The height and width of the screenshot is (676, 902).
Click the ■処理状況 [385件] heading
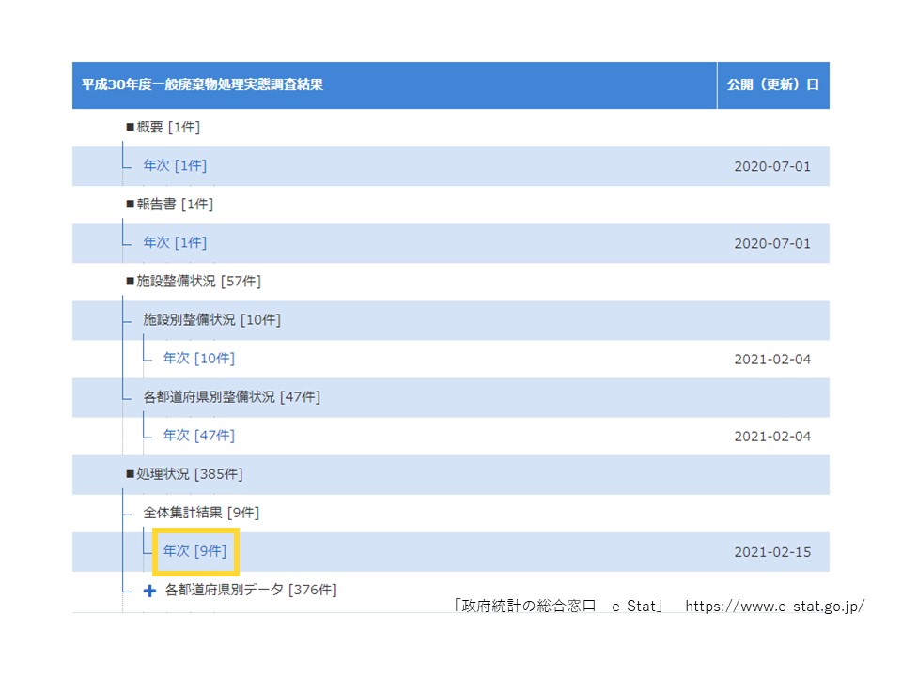184,473
